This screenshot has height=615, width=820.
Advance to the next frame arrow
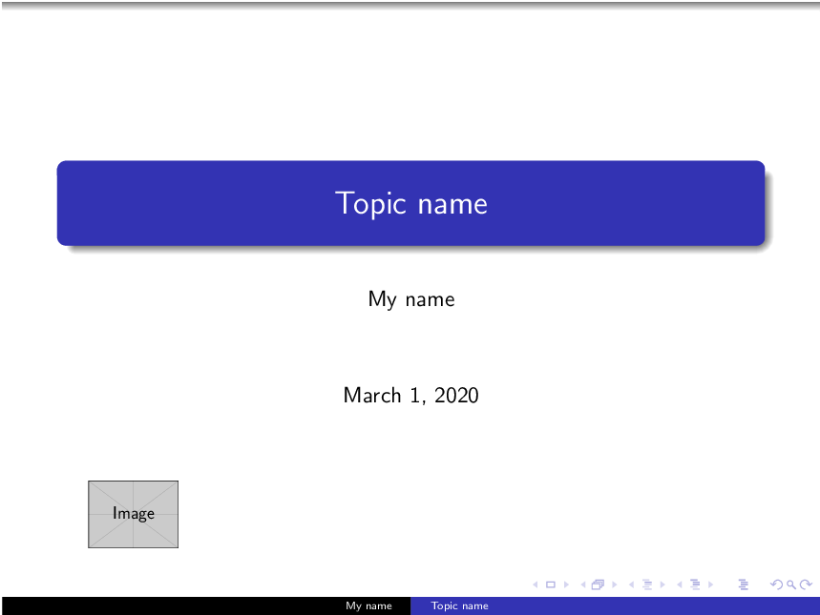[613, 584]
